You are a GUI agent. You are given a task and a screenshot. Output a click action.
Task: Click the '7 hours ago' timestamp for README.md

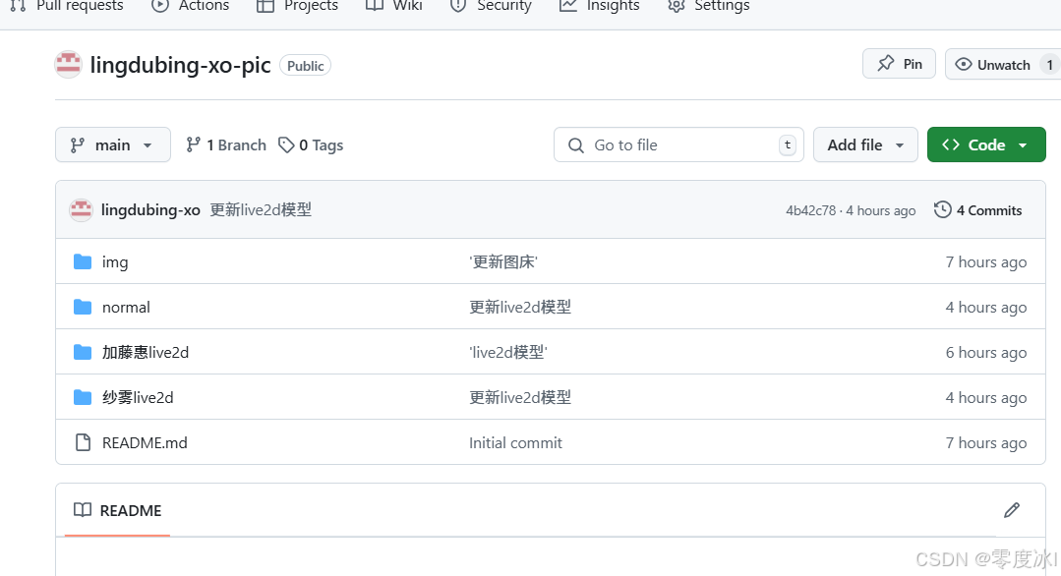click(x=986, y=443)
